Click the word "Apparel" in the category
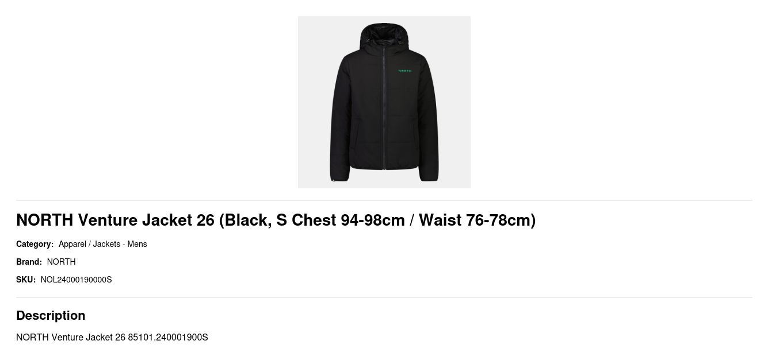 click(72, 244)
